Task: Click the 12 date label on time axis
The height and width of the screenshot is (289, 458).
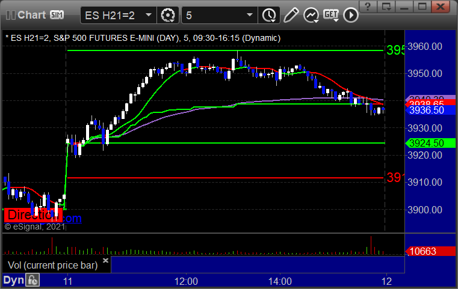Action: tap(386, 281)
